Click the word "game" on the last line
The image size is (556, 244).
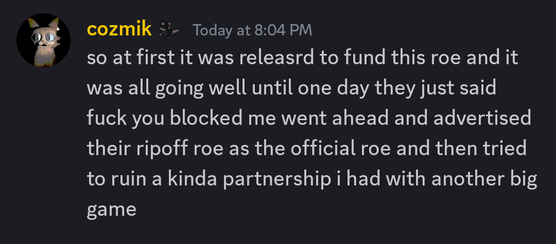(111, 210)
